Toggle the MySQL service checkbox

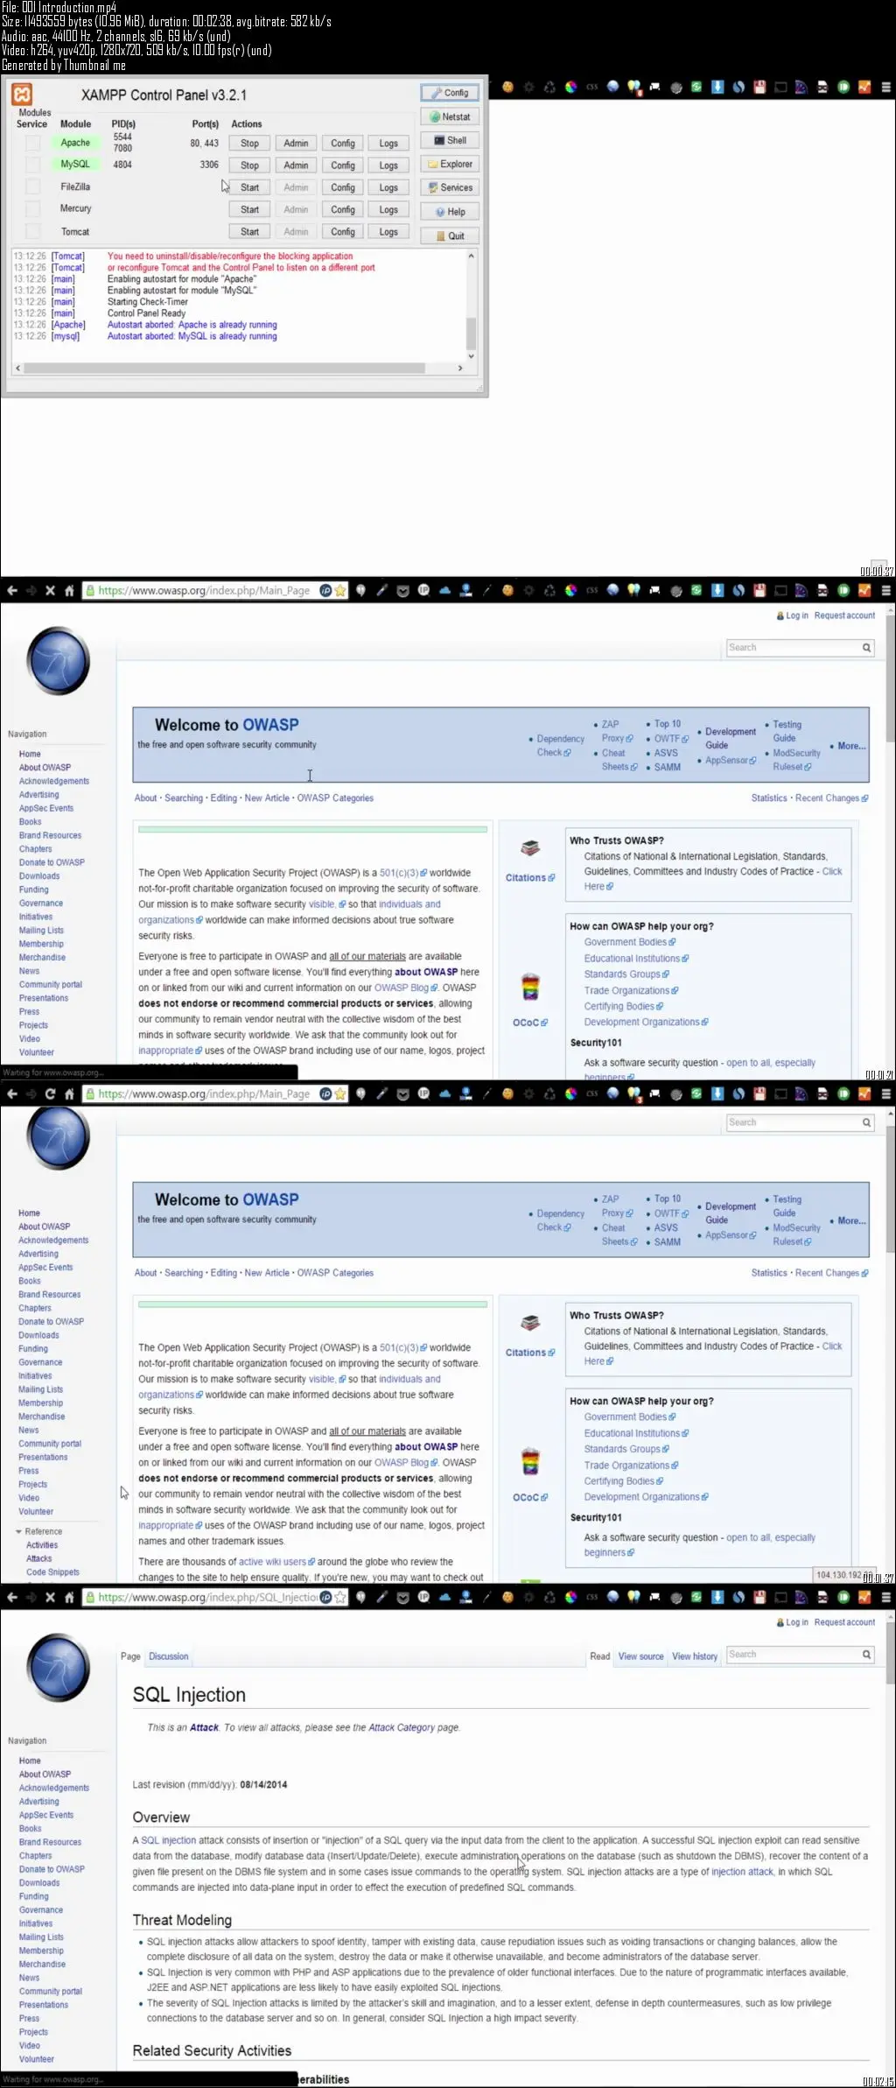coord(32,165)
